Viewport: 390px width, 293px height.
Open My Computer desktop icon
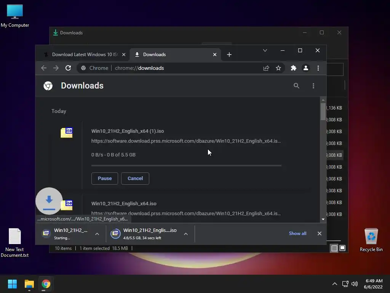(15, 16)
